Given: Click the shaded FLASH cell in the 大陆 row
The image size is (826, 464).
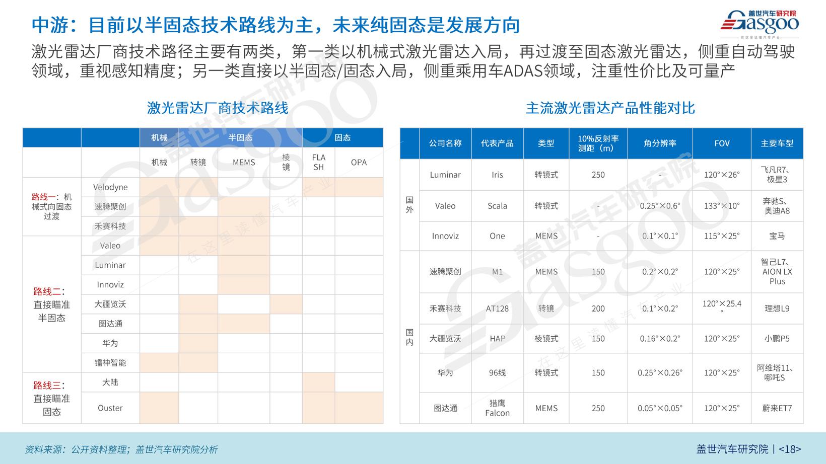Looking at the screenshot, I should pos(318,382).
